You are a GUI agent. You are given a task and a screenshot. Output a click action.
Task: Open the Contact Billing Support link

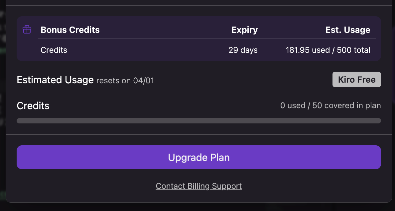click(x=199, y=186)
